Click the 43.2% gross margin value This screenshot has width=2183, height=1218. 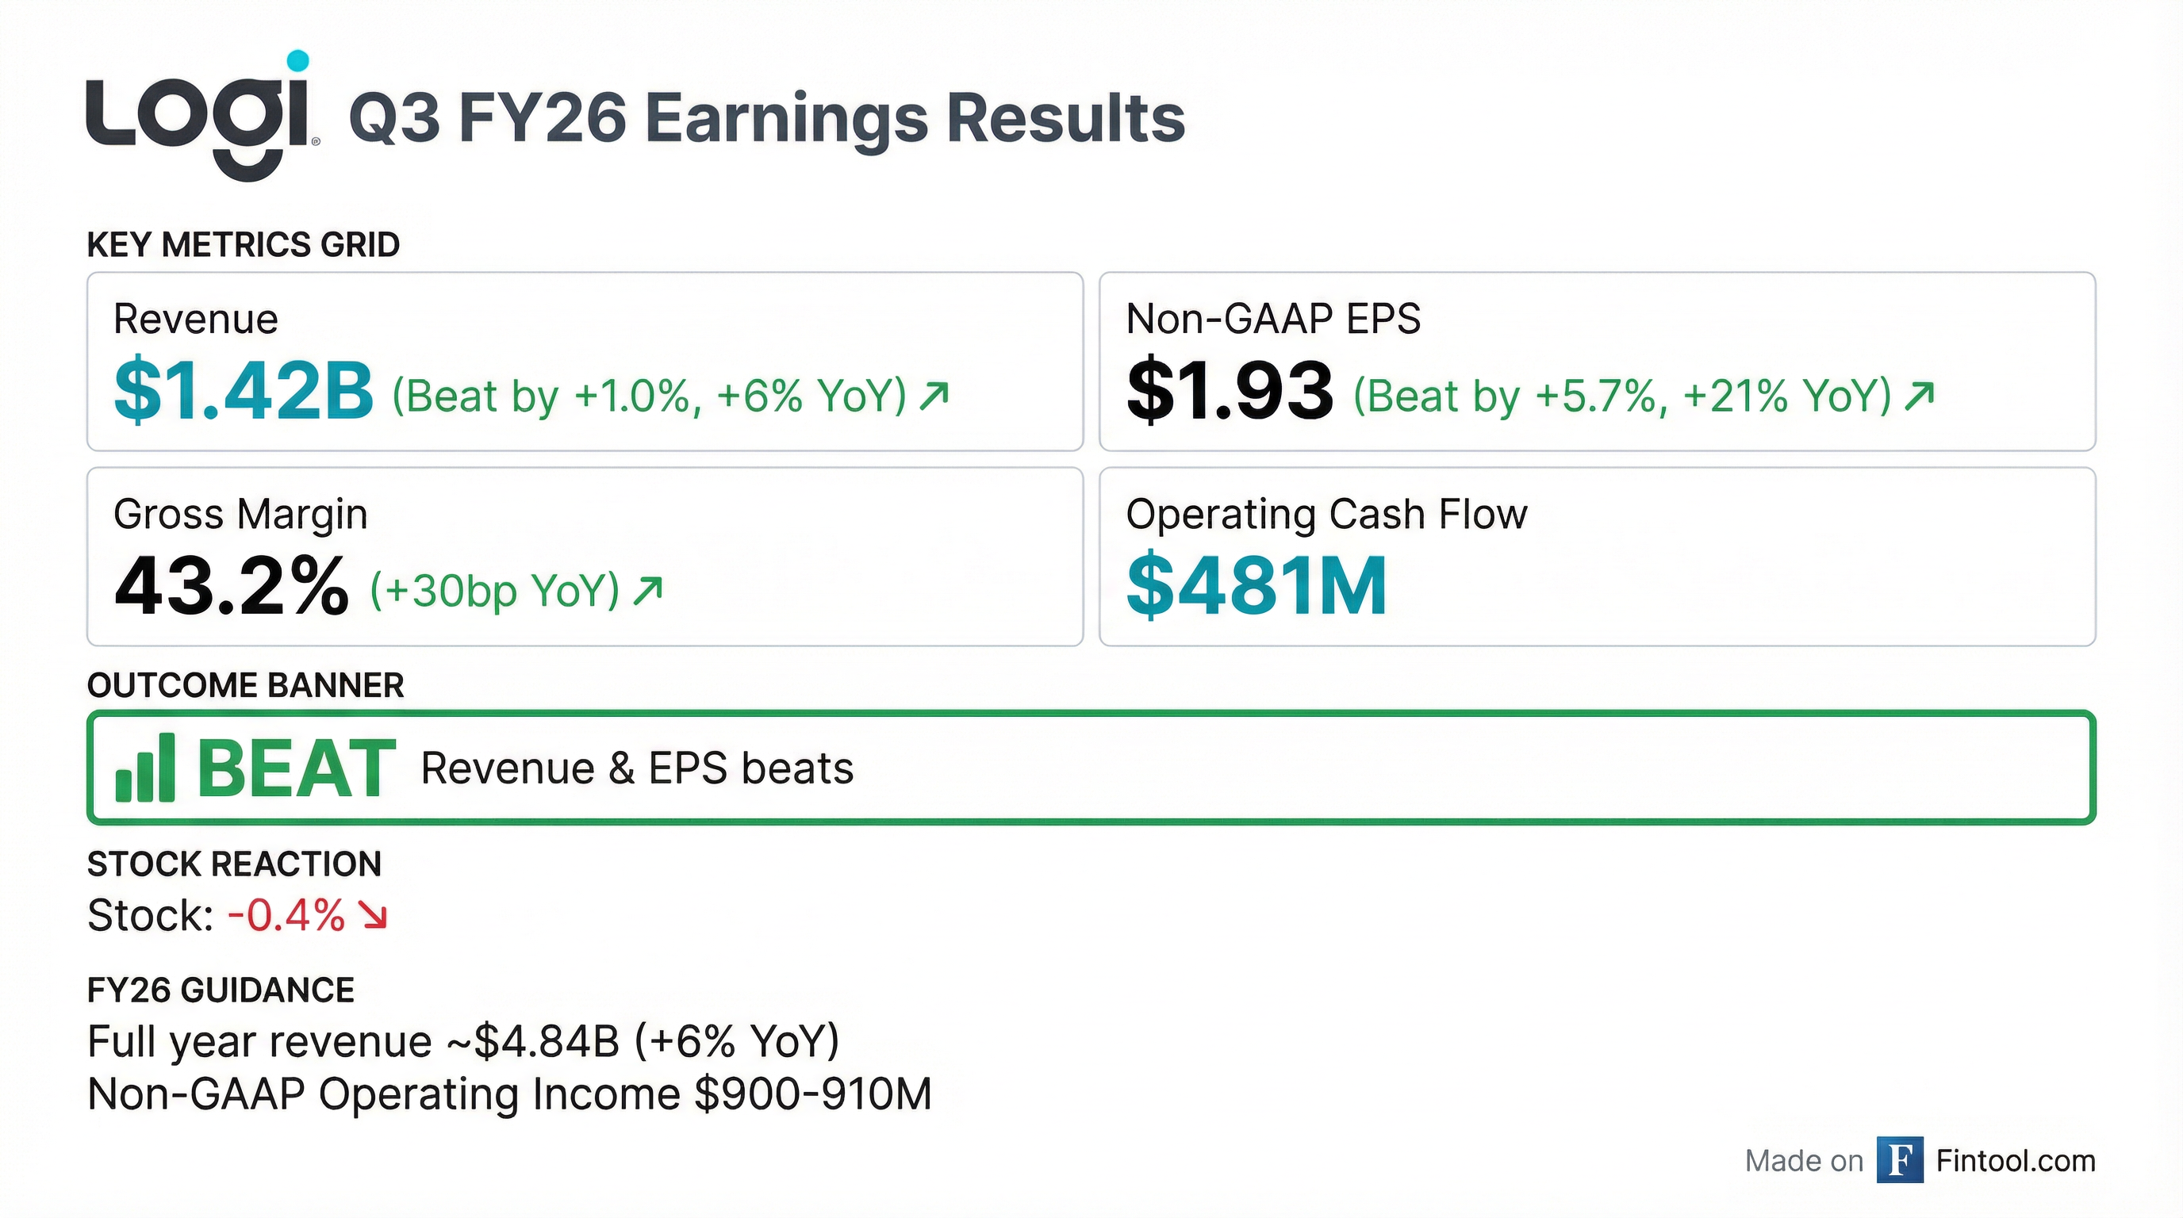[232, 585]
